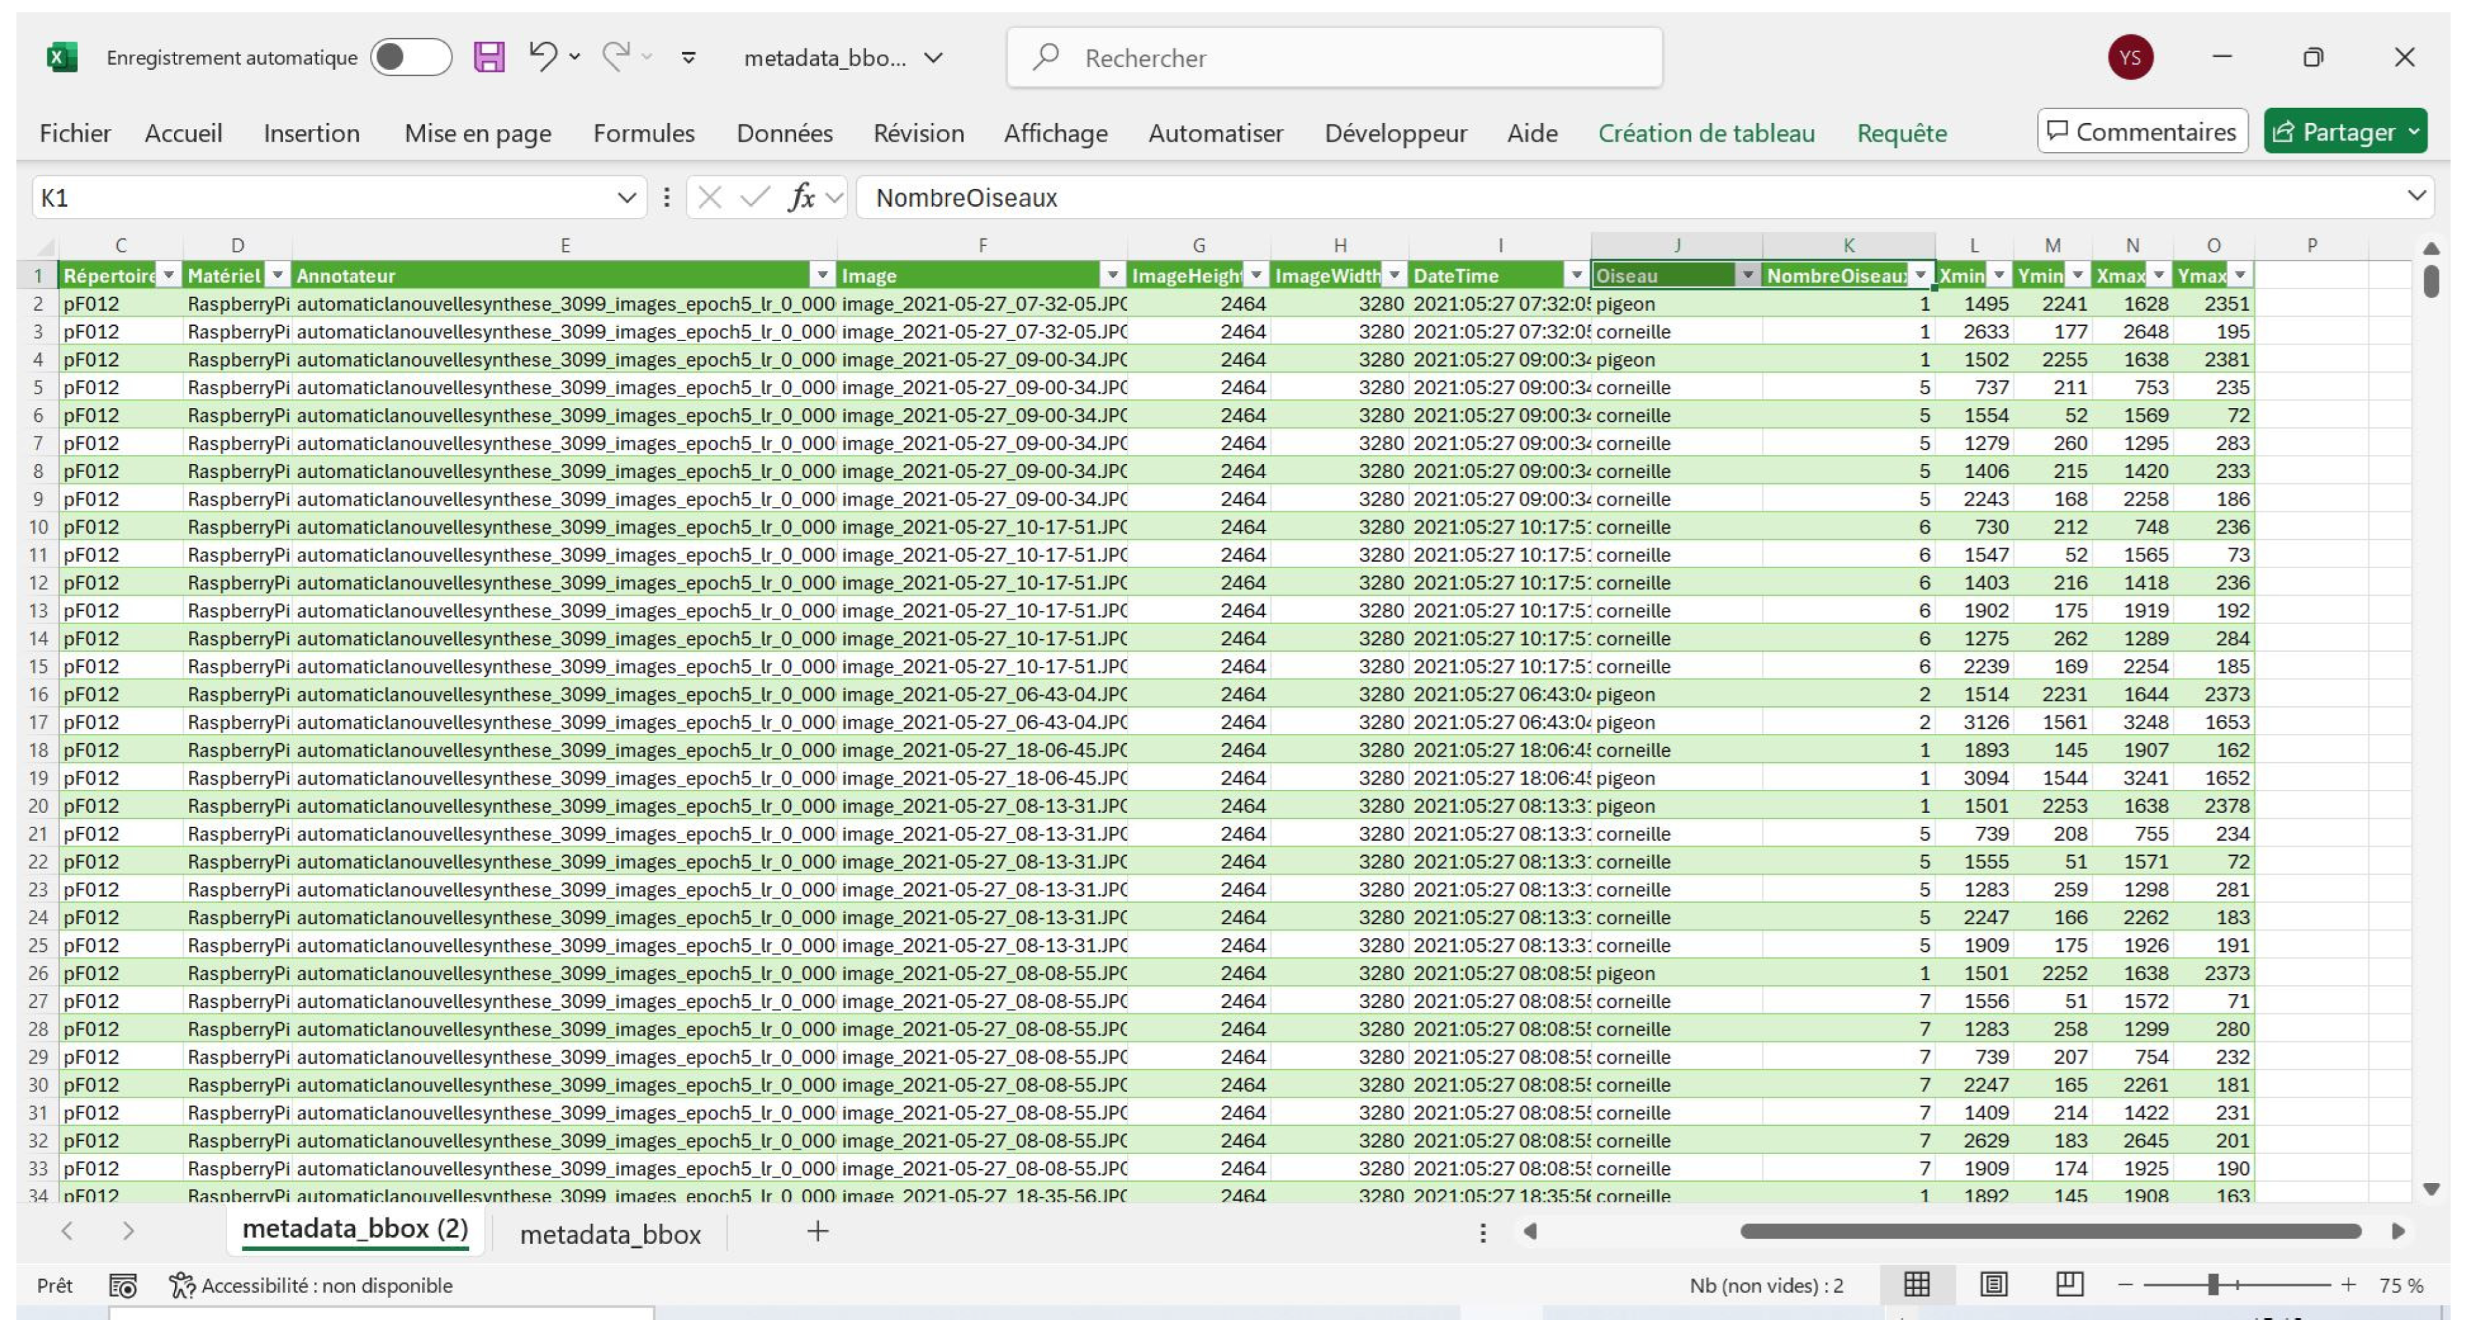Screen dimensions: 2469x1335
Task: Open the Annotateur column filter dropdown
Action: 823,276
